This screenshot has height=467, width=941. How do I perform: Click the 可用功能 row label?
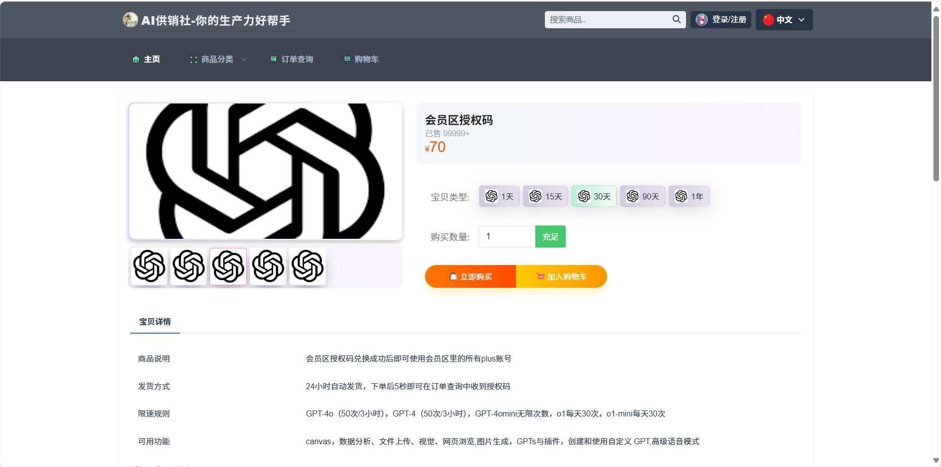pyautogui.click(x=154, y=441)
